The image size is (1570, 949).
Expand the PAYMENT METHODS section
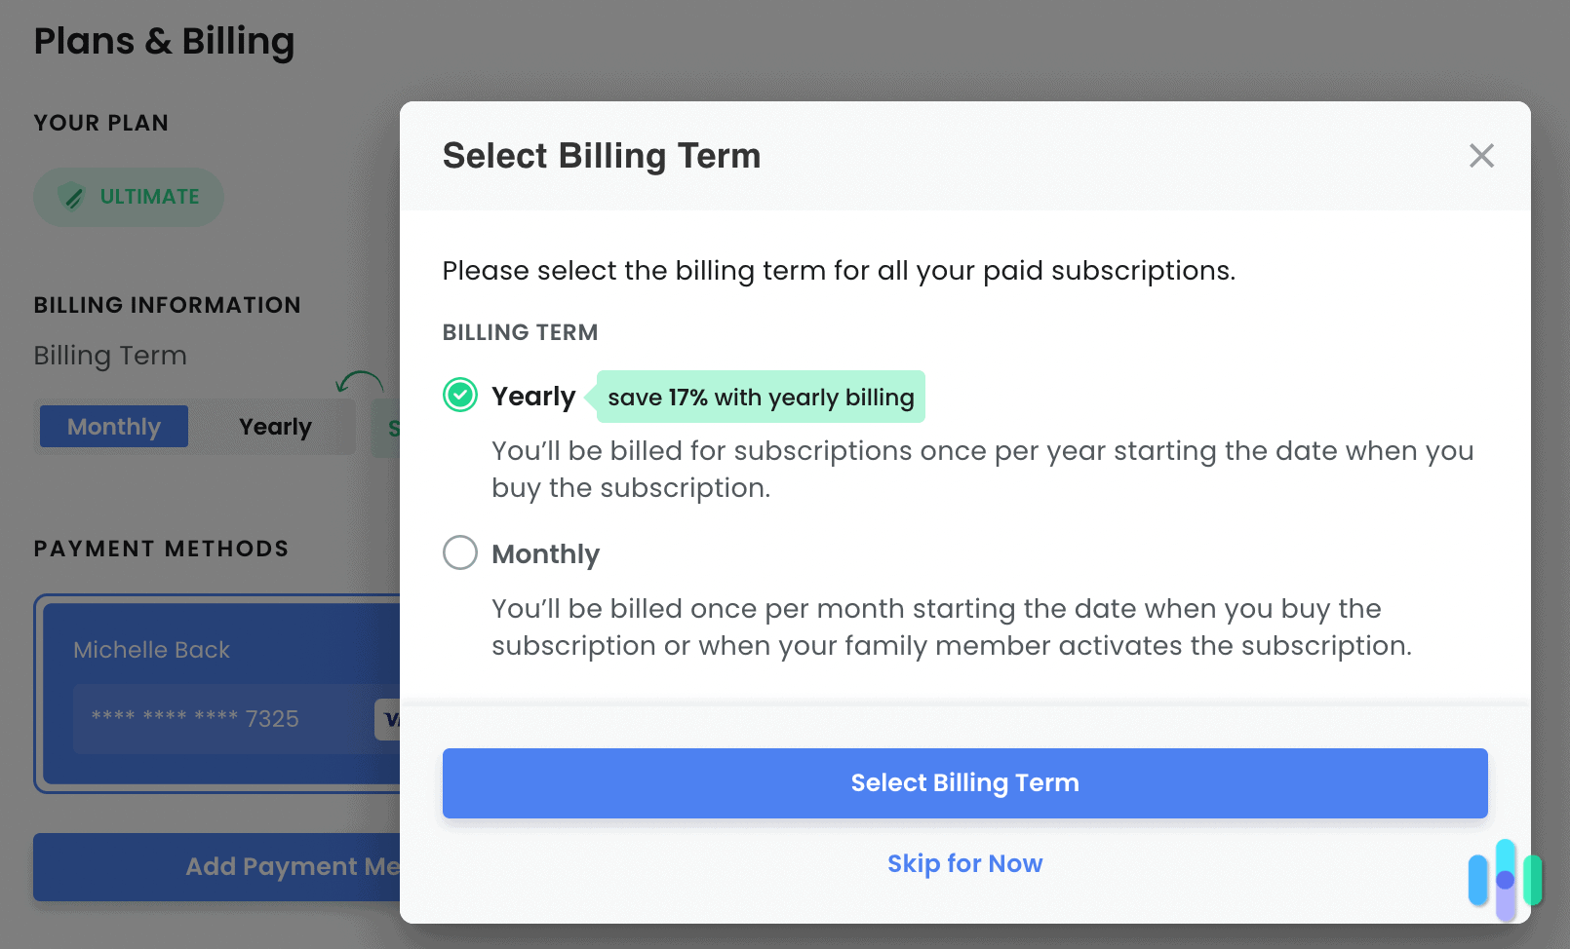click(161, 548)
